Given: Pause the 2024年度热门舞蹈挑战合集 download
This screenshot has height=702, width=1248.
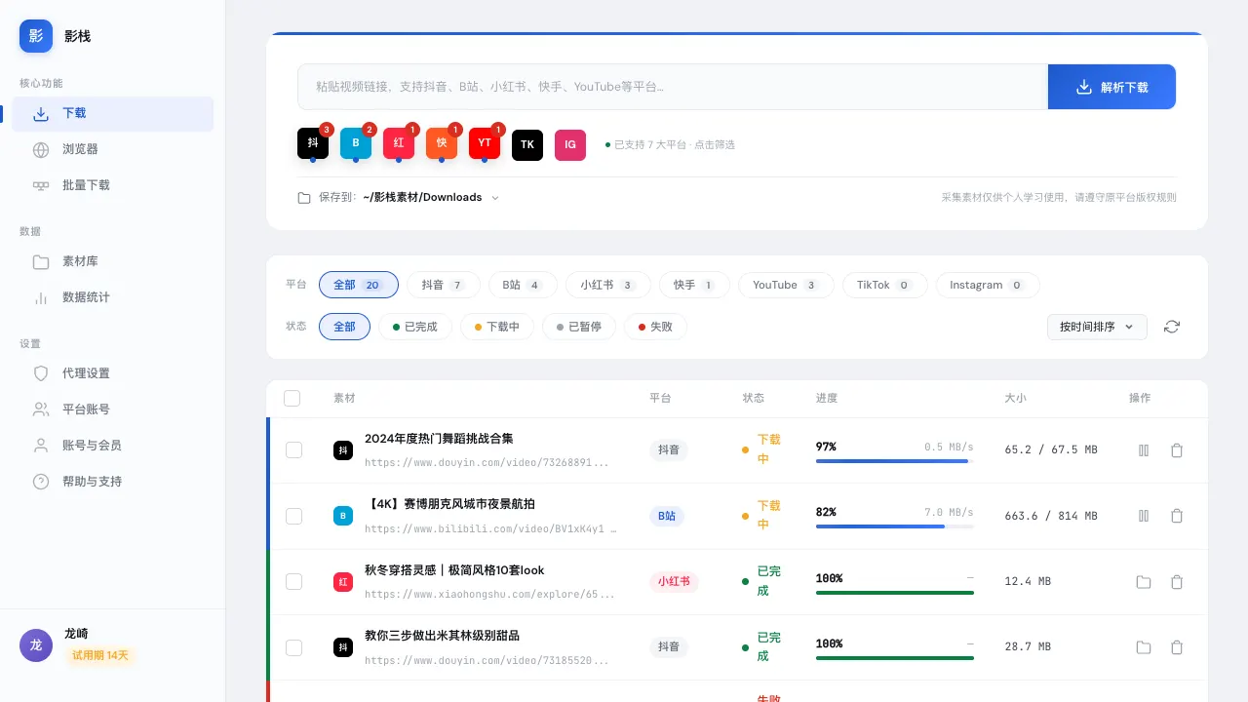Looking at the screenshot, I should click(x=1144, y=450).
